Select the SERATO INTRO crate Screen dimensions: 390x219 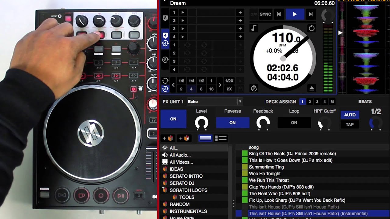coord(186,176)
